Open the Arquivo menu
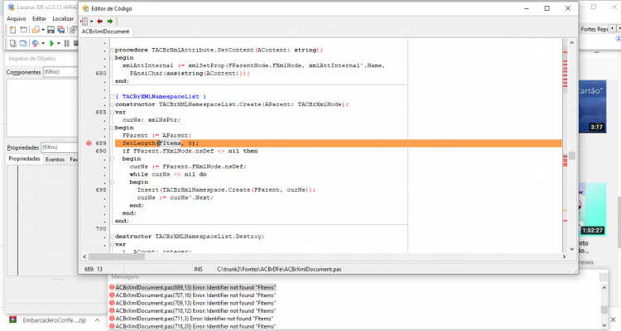The image size is (621, 331). click(x=17, y=18)
